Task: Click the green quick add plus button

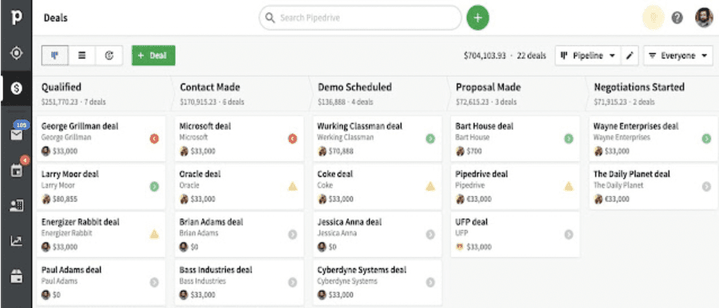Action: click(x=478, y=18)
